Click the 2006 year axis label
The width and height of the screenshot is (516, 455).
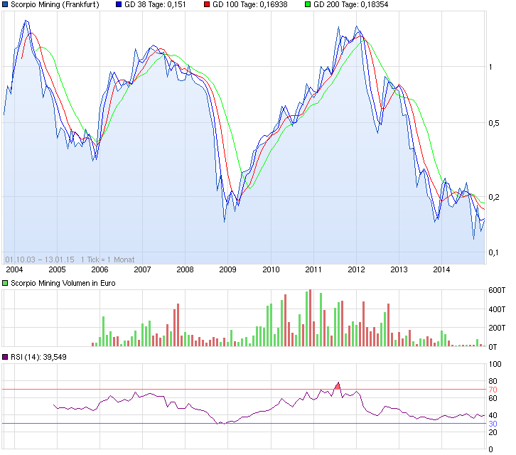pos(100,269)
